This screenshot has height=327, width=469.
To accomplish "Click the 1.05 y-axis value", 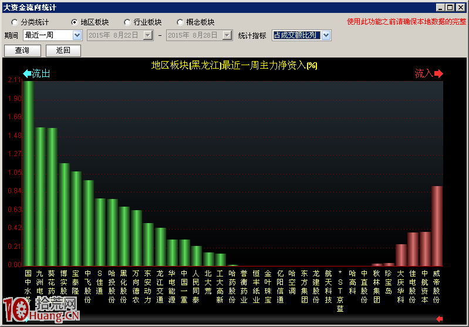I will [x=15, y=173].
